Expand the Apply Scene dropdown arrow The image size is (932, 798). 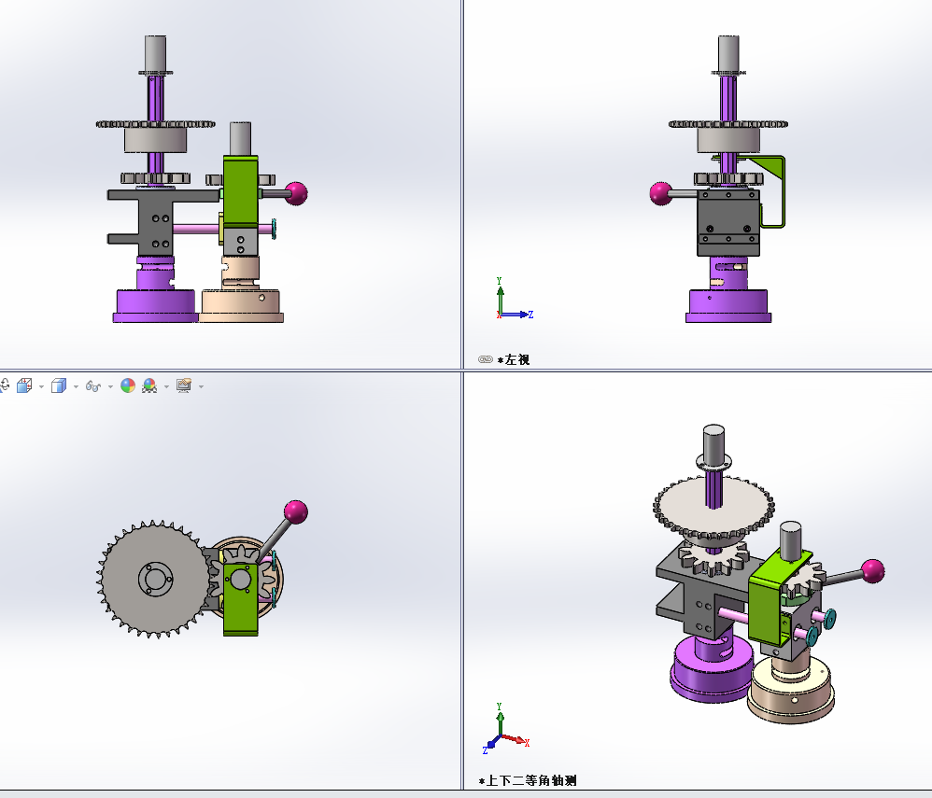tap(166, 386)
